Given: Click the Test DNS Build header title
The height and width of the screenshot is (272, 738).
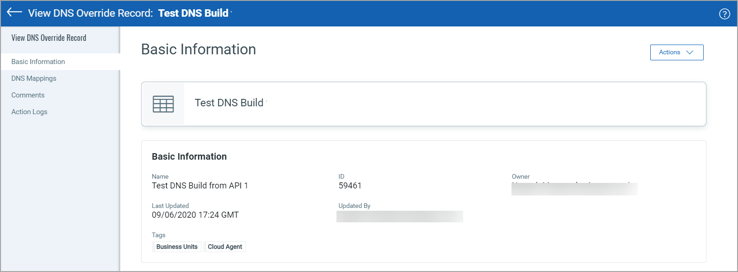Looking at the screenshot, I should click(x=193, y=13).
